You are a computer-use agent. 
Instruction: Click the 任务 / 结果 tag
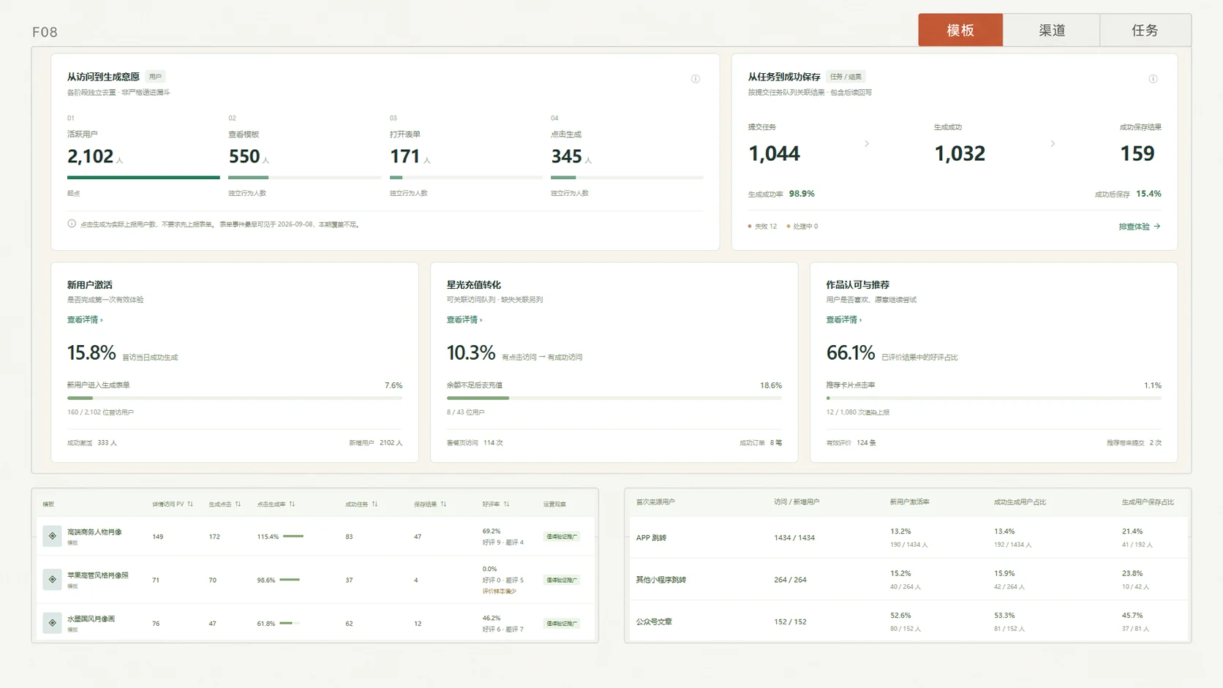pyautogui.click(x=846, y=77)
